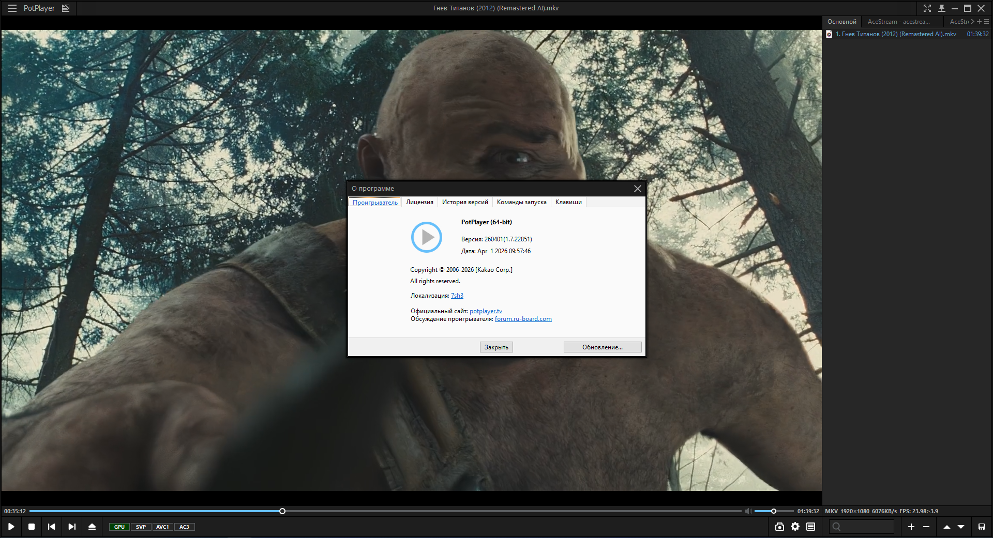Open the PotPlayer main menu icon
This screenshot has width=993, height=538.
[12, 8]
